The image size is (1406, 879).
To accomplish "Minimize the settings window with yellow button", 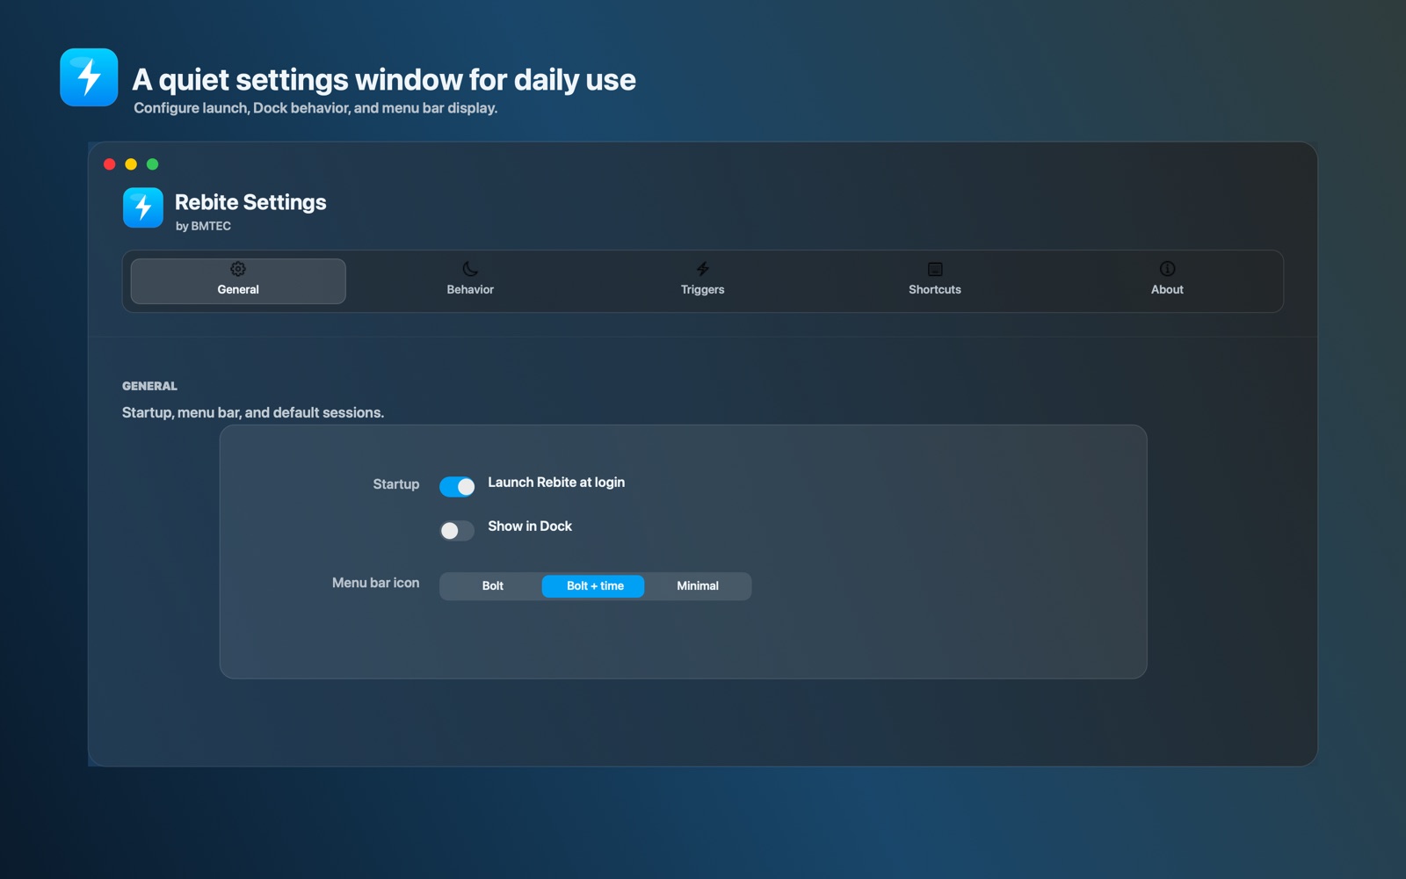I will (x=131, y=164).
